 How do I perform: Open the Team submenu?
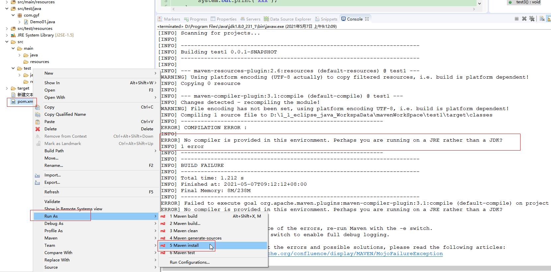point(96,245)
